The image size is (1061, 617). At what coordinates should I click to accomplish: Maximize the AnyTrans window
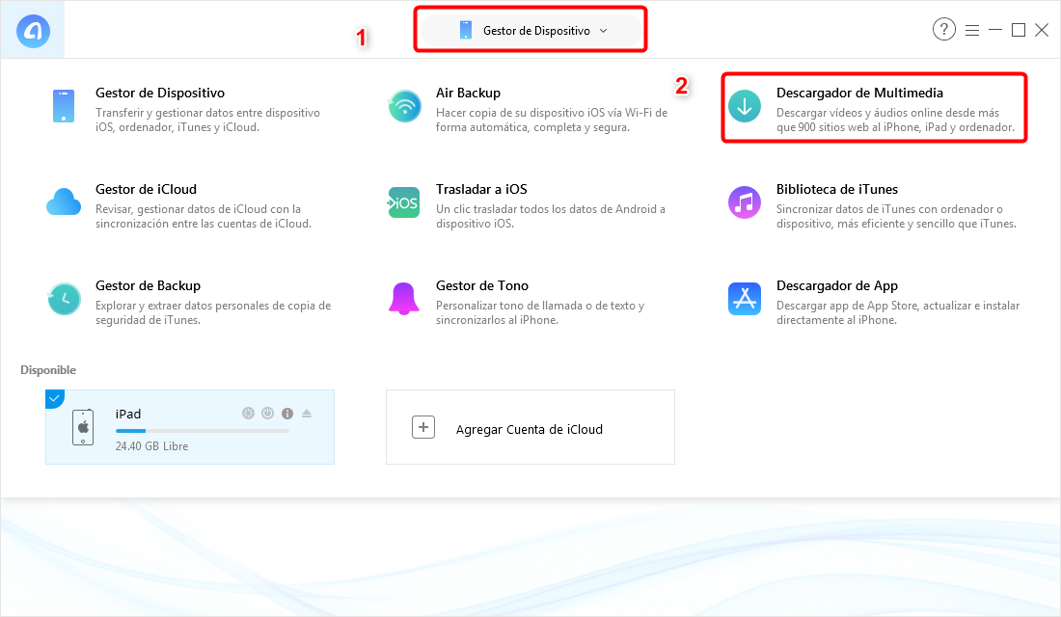[1019, 31]
